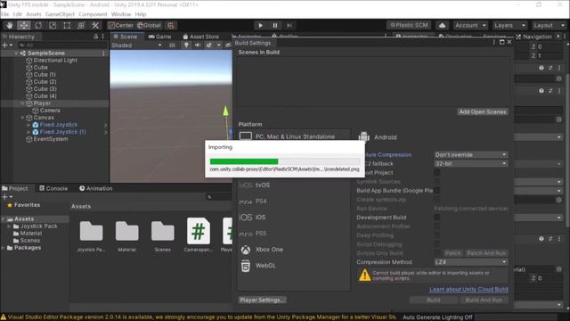The height and width of the screenshot is (321, 570).
Task: Open the Material folder thumbnail
Action: [x=126, y=235]
